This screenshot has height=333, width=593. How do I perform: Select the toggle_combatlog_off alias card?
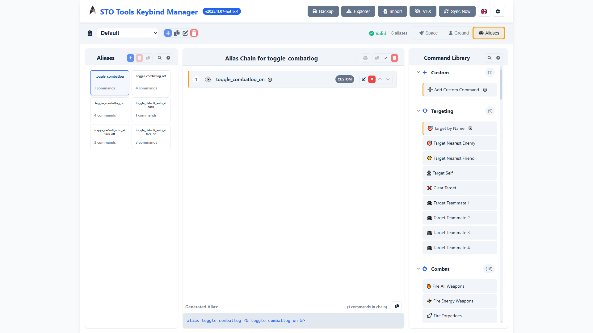pos(151,82)
